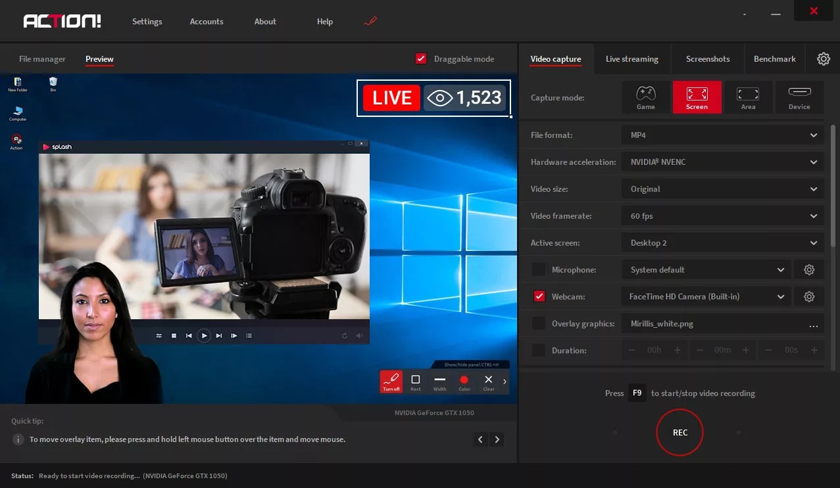Enable the Overlay graphics checkbox
The image size is (840, 488).
(x=539, y=324)
